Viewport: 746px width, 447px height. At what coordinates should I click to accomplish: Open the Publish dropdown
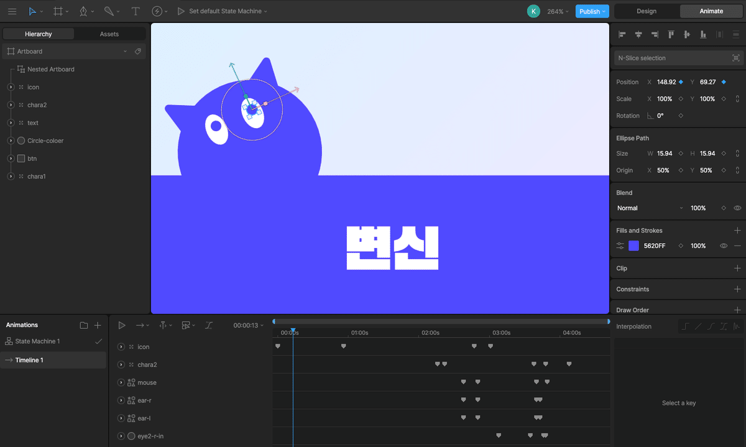coord(591,11)
